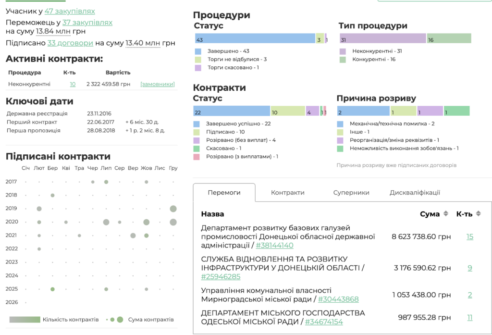Sort table by Сума column arrows
492x335 pixels.
coord(445,213)
